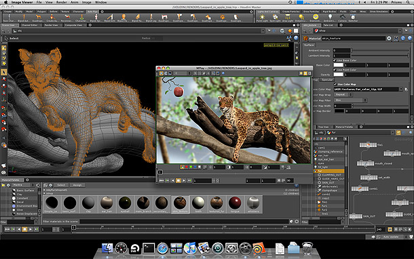414x259 pixels.
Task: Open the Render menu in menu bar
Action: click(x=62, y=2)
